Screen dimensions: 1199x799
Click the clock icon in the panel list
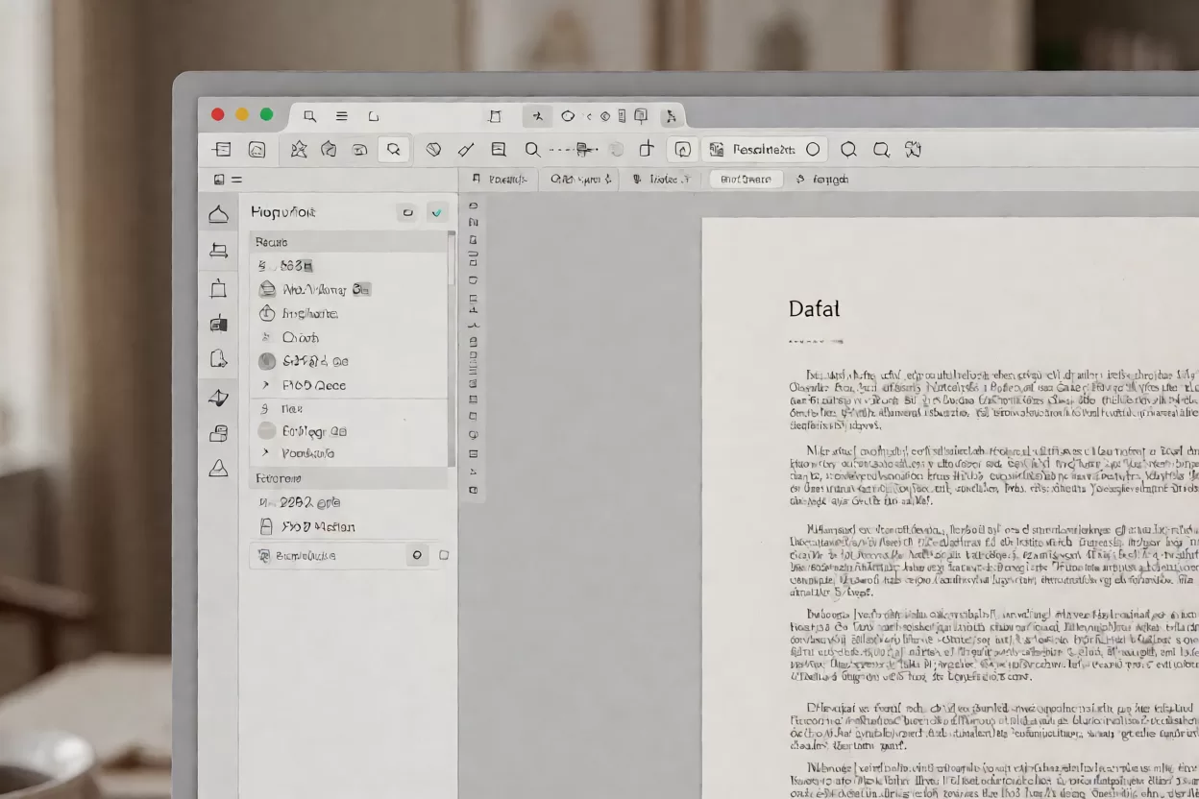click(267, 313)
